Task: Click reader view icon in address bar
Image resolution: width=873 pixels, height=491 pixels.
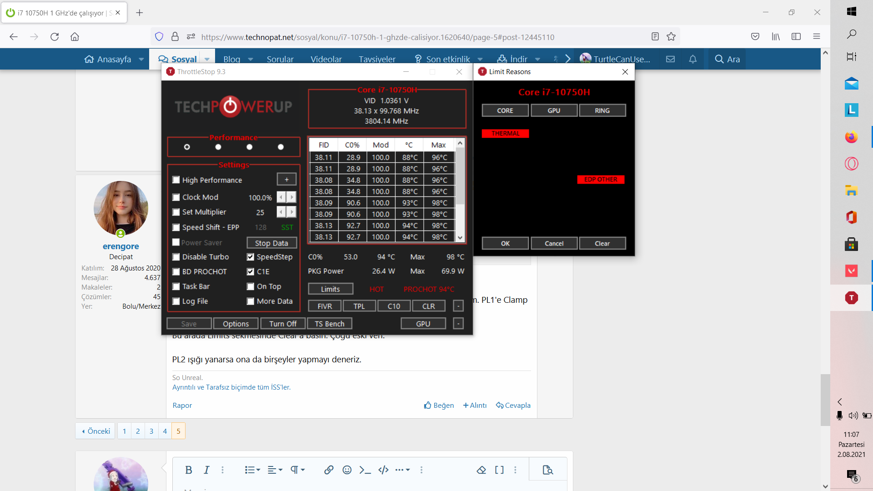Action: (655, 37)
